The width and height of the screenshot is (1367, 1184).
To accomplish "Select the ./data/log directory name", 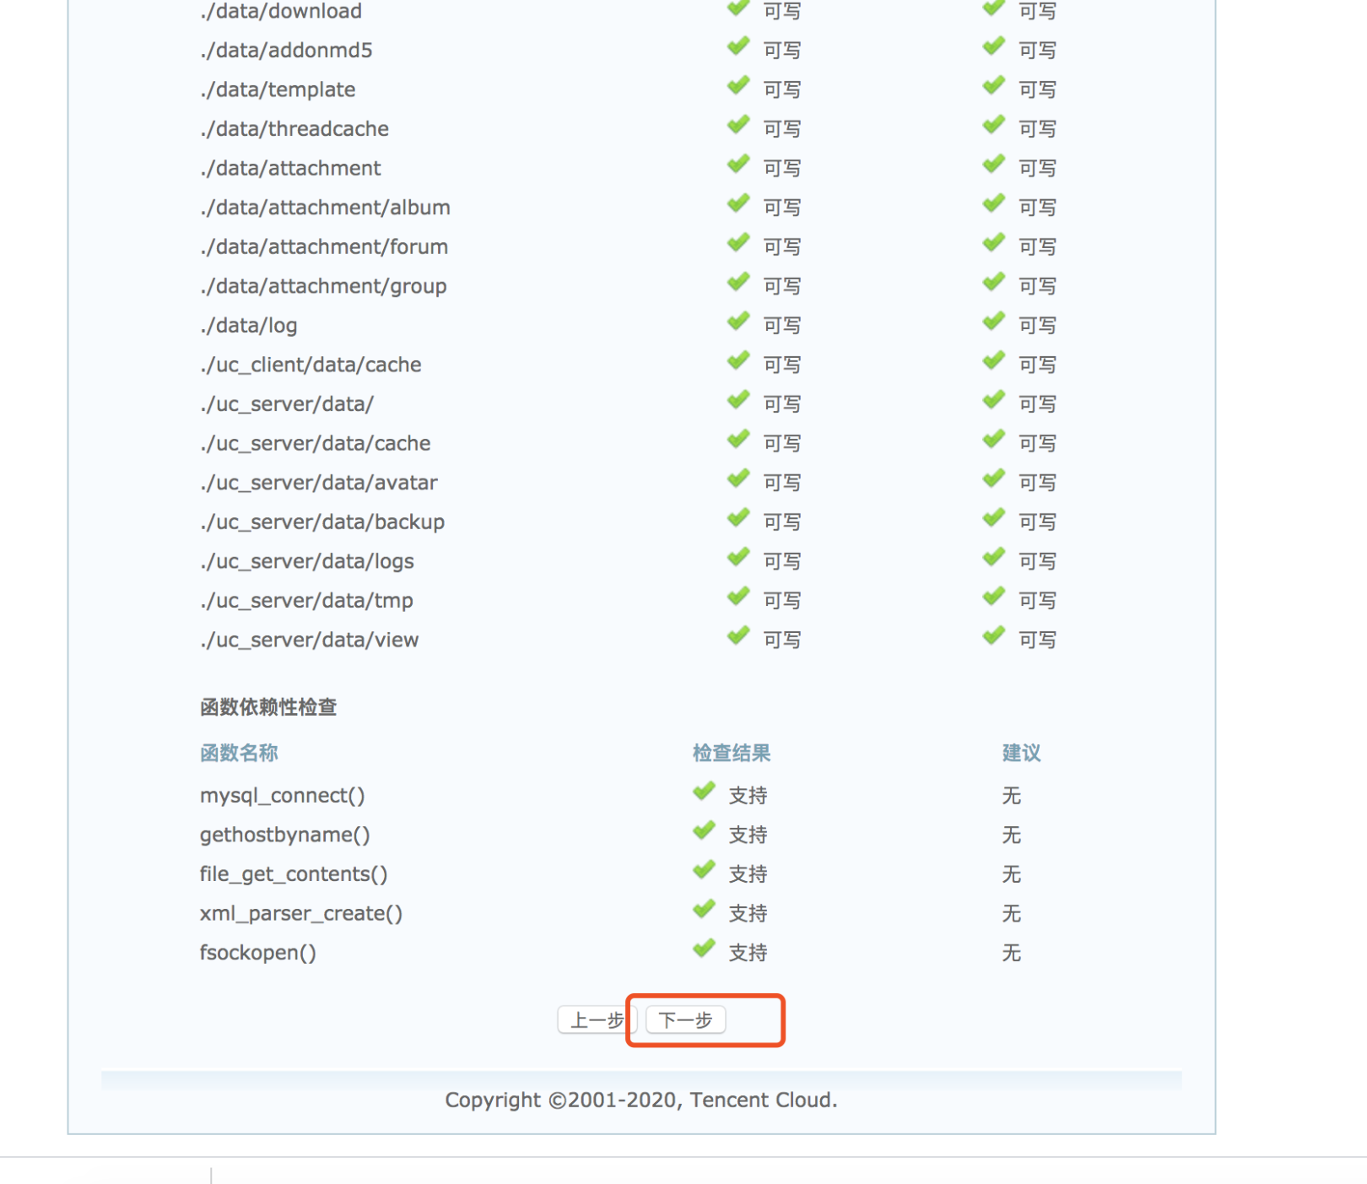I will pyautogui.click(x=248, y=326).
